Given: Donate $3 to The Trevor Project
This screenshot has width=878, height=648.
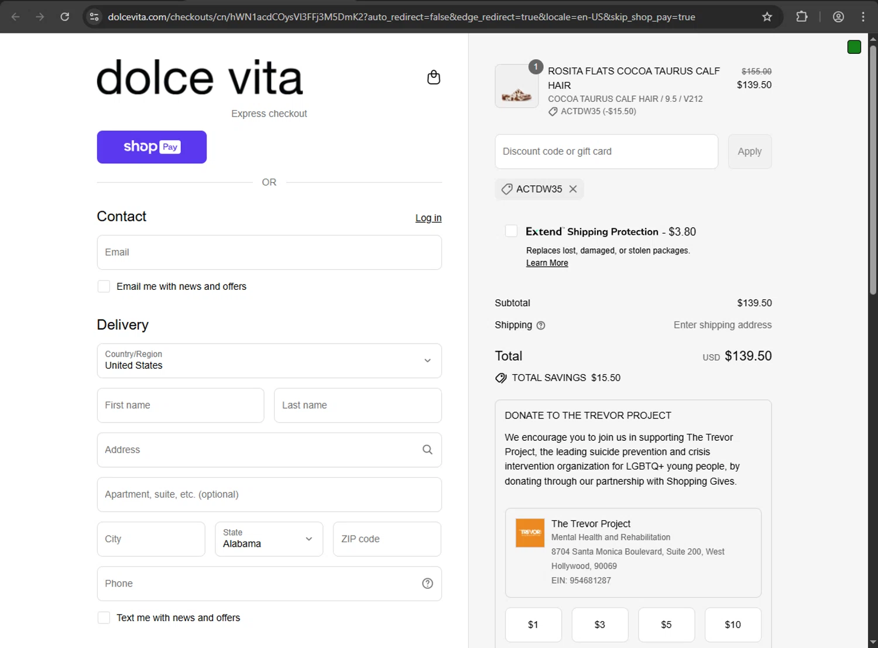Looking at the screenshot, I should coord(600,625).
